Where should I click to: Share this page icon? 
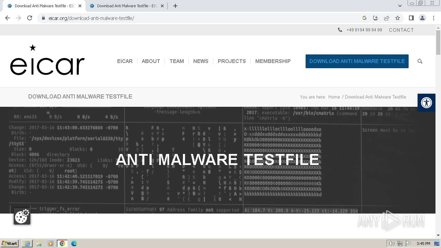click(x=387, y=18)
